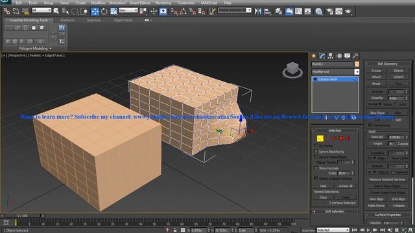Open the Rendering menu

[163, 3]
